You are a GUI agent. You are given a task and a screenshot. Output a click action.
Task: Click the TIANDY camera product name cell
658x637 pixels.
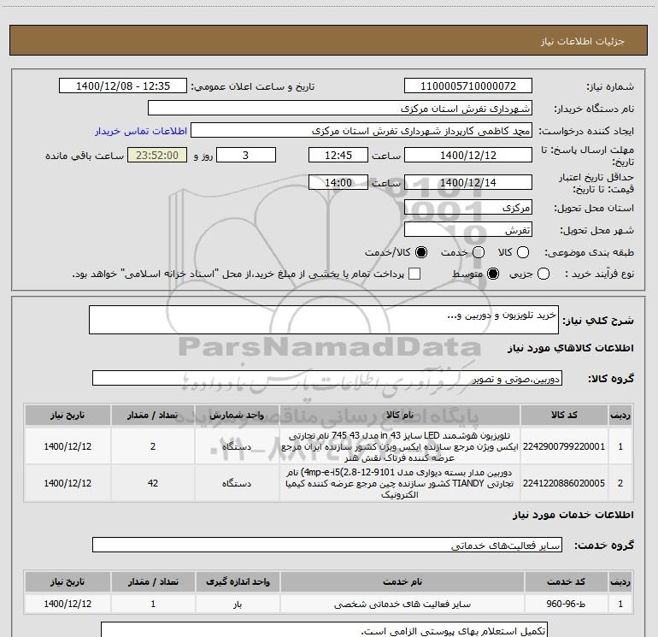[400, 483]
